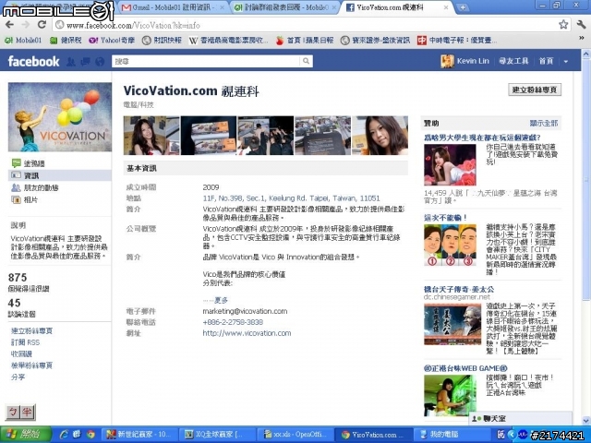This screenshot has width=591, height=443.
Task: Click 檢舉粉絲專頁 report link
Action: coord(31,365)
